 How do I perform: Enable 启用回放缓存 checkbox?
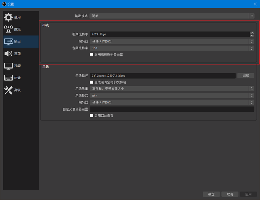pos(91,116)
